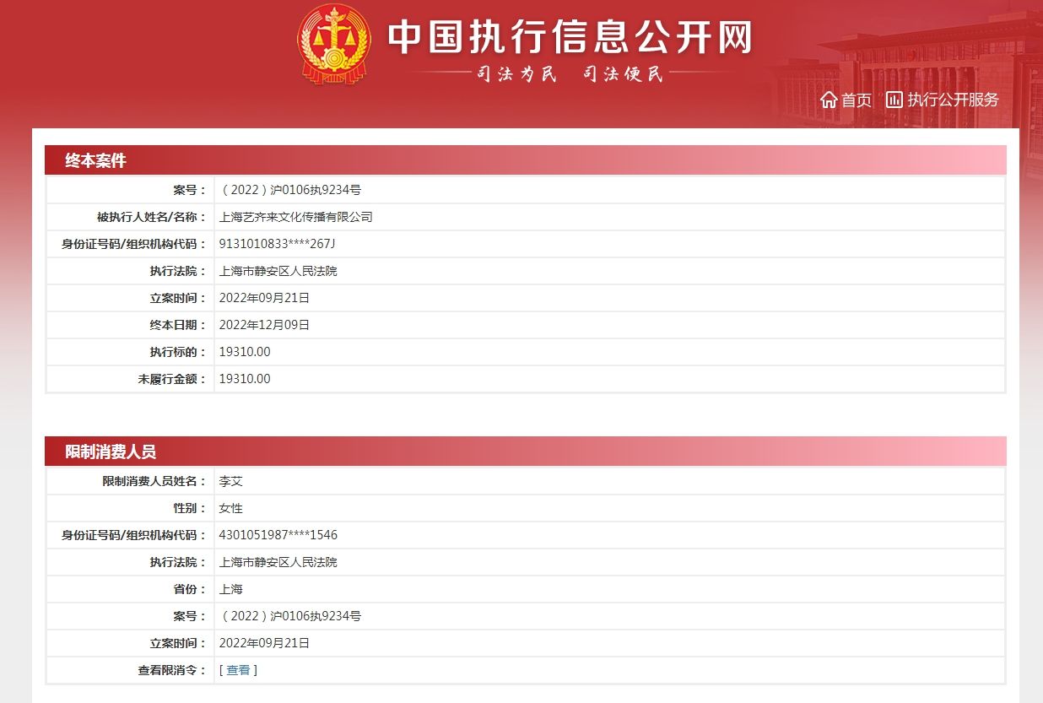1043x703 pixels.
Task: Select the case number （2022）沪0106执9234号
Action: 290,189
